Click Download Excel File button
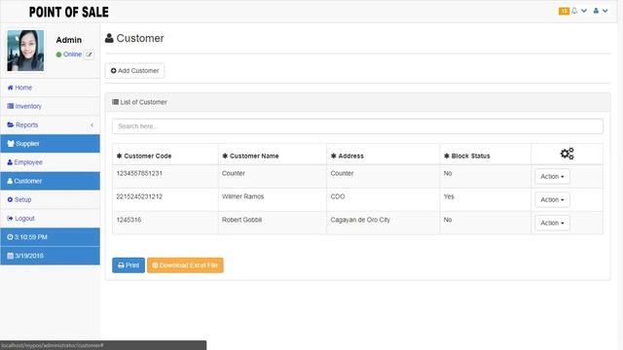This screenshot has width=623, height=350. click(185, 265)
